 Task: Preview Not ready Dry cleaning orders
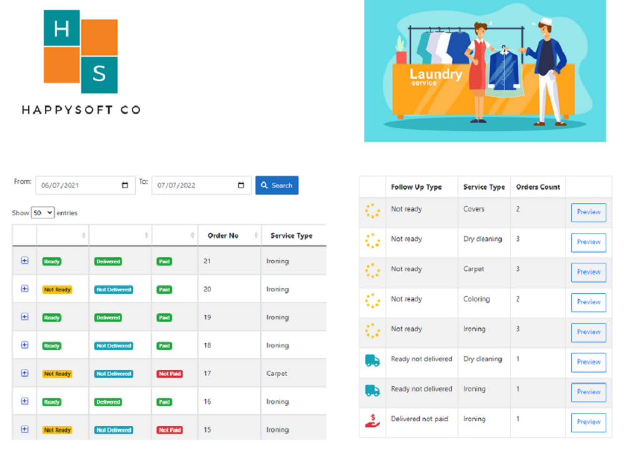pyautogui.click(x=588, y=242)
